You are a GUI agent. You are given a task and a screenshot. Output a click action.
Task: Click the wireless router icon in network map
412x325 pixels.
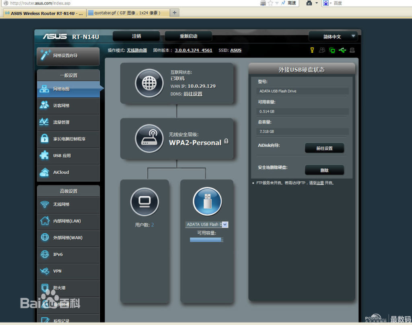point(149,138)
